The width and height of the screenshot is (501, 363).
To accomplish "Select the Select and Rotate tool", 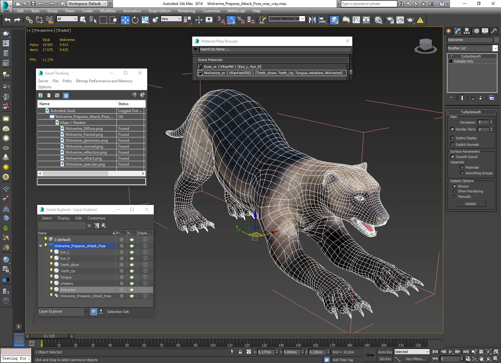I will click(x=135, y=20).
